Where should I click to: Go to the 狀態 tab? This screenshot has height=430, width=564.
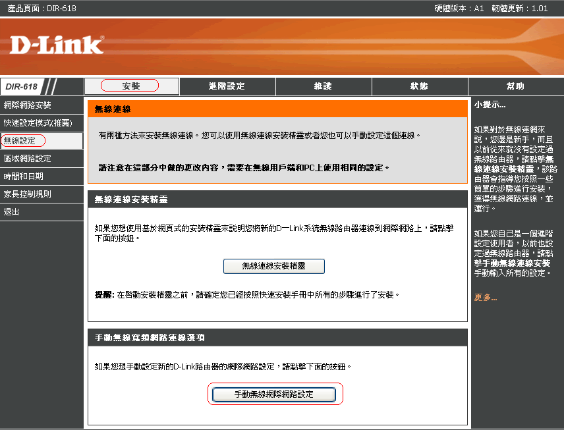click(x=420, y=86)
